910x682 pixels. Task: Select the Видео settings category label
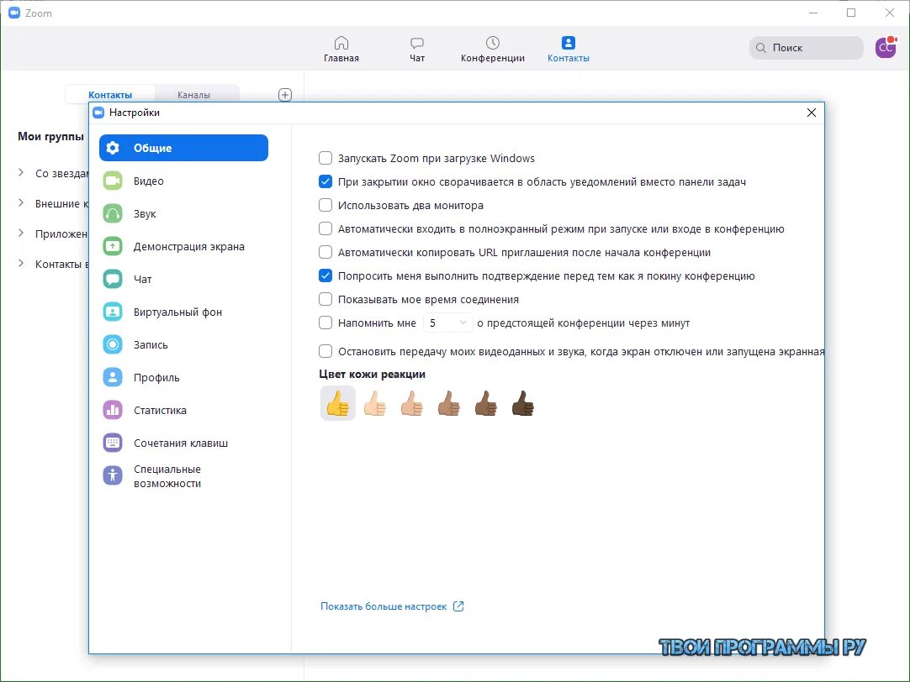[x=149, y=181]
